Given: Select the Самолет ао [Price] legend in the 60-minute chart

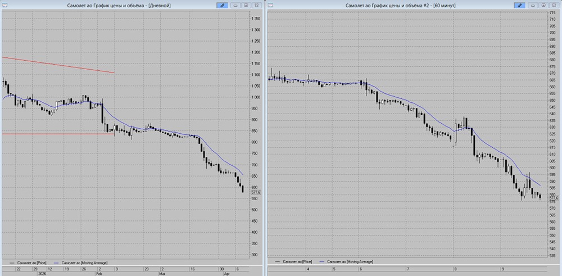Looking at the screenshot, I should pos(292,262).
